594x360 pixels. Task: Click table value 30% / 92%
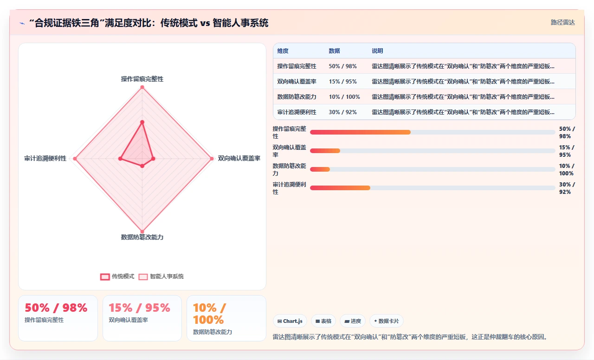343,112
